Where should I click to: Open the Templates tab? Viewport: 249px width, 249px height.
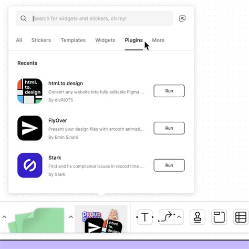click(x=73, y=40)
